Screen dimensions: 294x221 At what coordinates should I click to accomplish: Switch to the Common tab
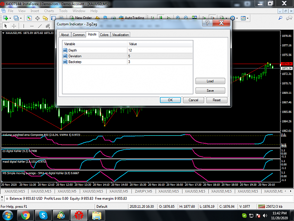[x=79, y=35]
